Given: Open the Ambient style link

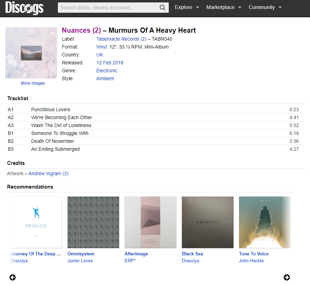Looking at the screenshot, I should [x=105, y=78].
